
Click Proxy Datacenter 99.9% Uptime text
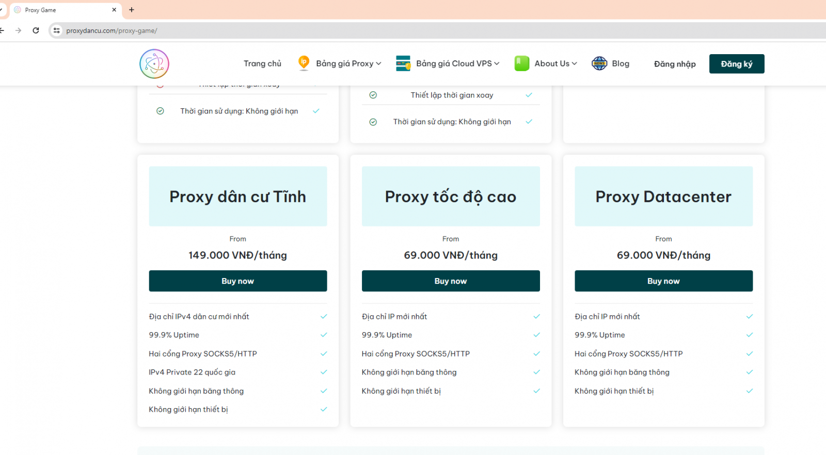click(600, 335)
